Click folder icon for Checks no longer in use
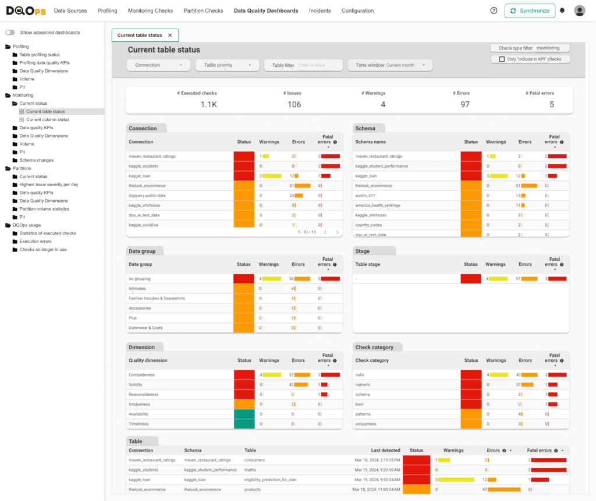596x501 pixels. 15,250
